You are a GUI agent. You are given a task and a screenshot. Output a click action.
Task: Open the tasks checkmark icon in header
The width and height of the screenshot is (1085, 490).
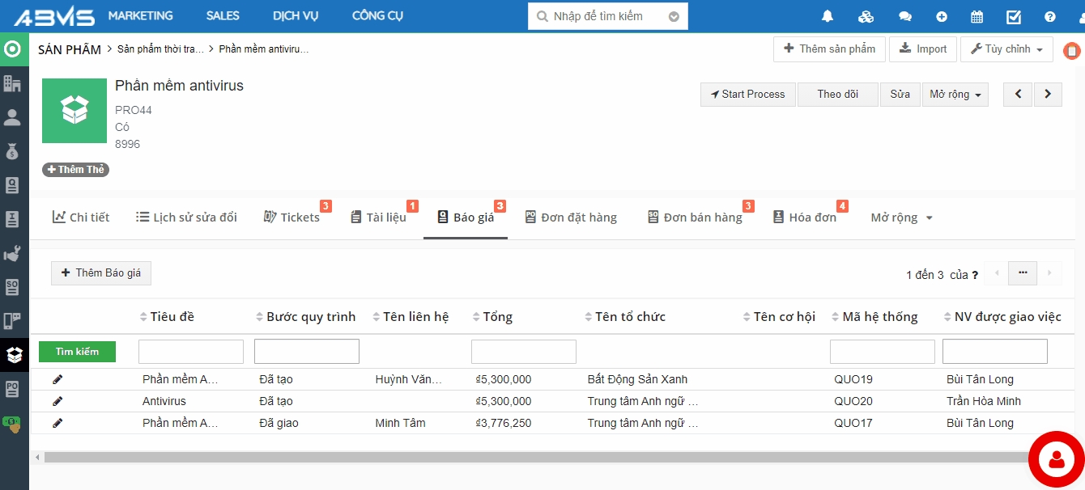[x=1014, y=16]
